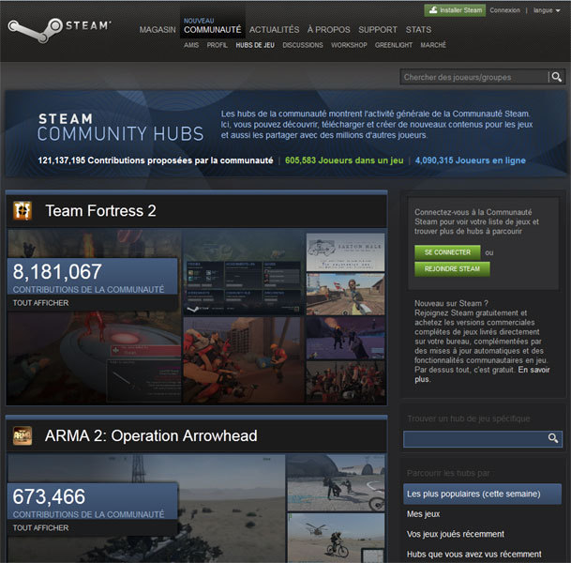Open the Team Fortress 2 hub title
This screenshot has width=571, height=563.
pos(100,210)
